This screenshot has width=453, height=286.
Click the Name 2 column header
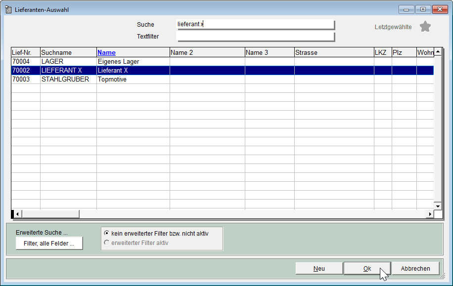[x=207, y=52]
